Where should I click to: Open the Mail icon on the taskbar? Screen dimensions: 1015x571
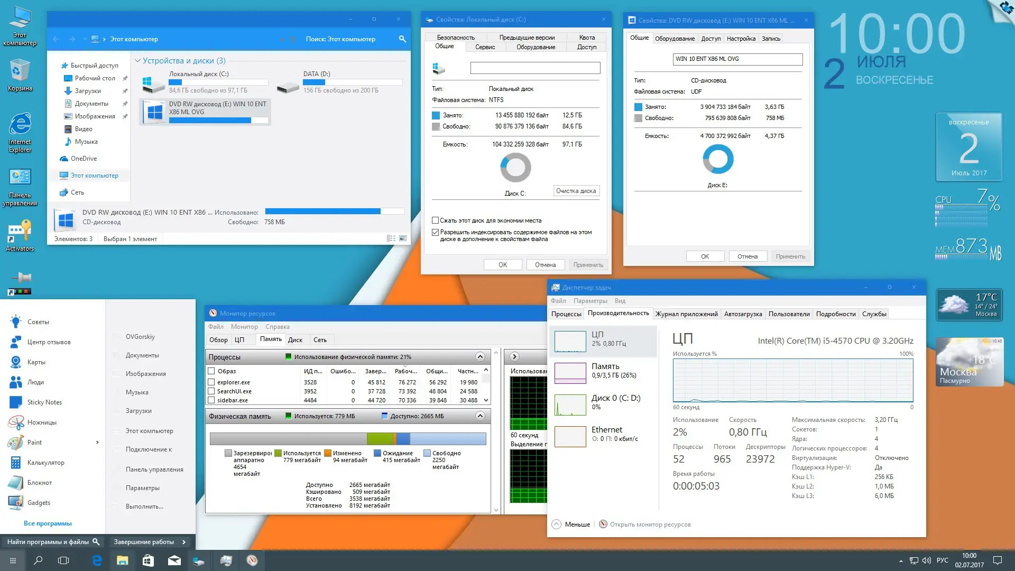174,560
